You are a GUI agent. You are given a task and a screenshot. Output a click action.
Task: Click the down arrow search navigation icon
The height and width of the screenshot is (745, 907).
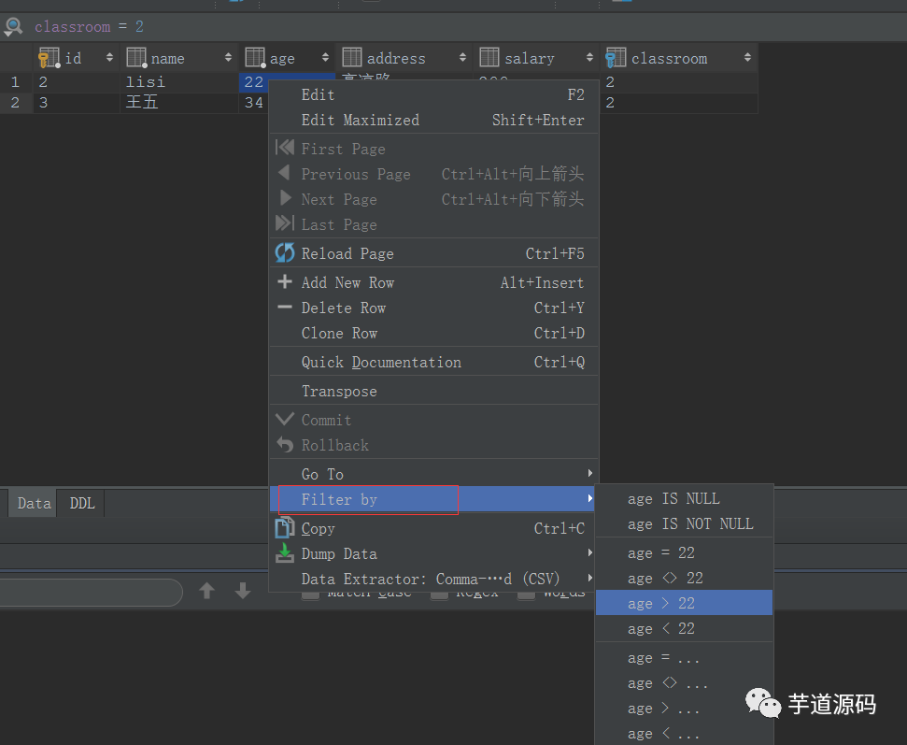[x=243, y=591]
